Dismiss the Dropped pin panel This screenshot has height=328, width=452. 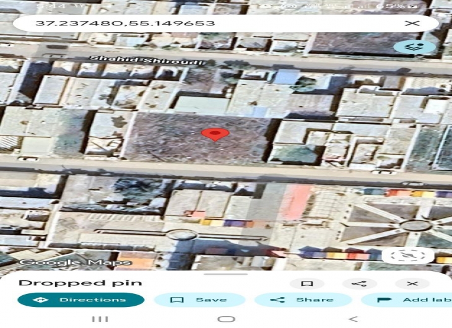click(x=412, y=283)
